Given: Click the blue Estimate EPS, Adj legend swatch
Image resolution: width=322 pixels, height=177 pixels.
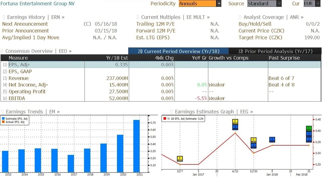Looking at the screenshot, I should pyautogui.click(x=3, y=119).
